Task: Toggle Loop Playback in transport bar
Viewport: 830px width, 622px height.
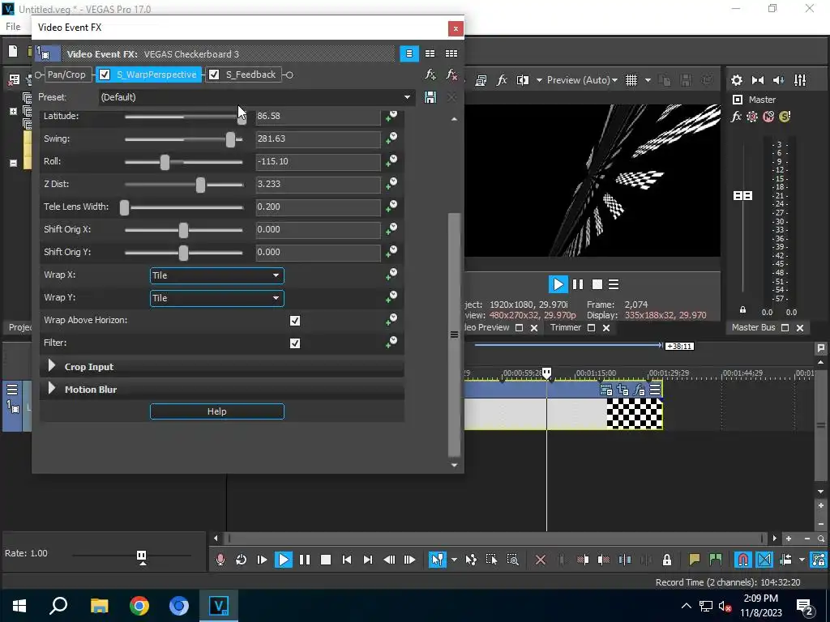Action: (241, 560)
